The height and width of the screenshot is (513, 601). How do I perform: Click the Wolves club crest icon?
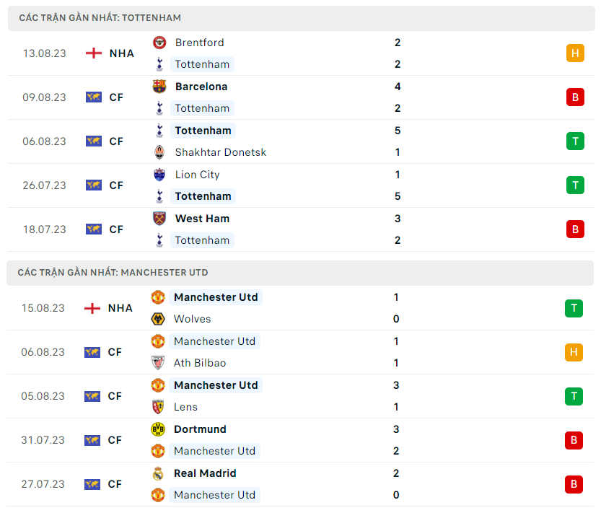point(158,319)
